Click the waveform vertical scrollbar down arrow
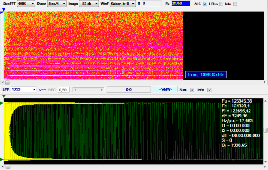The height and width of the screenshot is (170, 268). (265, 162)
